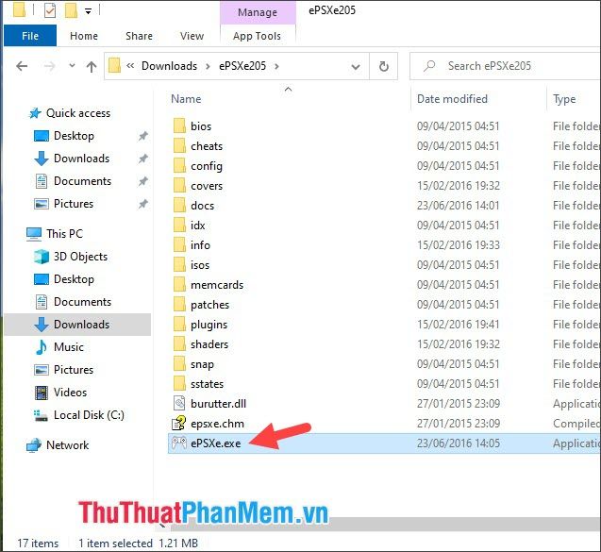Select the App Tools tab
Image resolution: width=601 pixels, height=552 pixels.
[257, 36]
